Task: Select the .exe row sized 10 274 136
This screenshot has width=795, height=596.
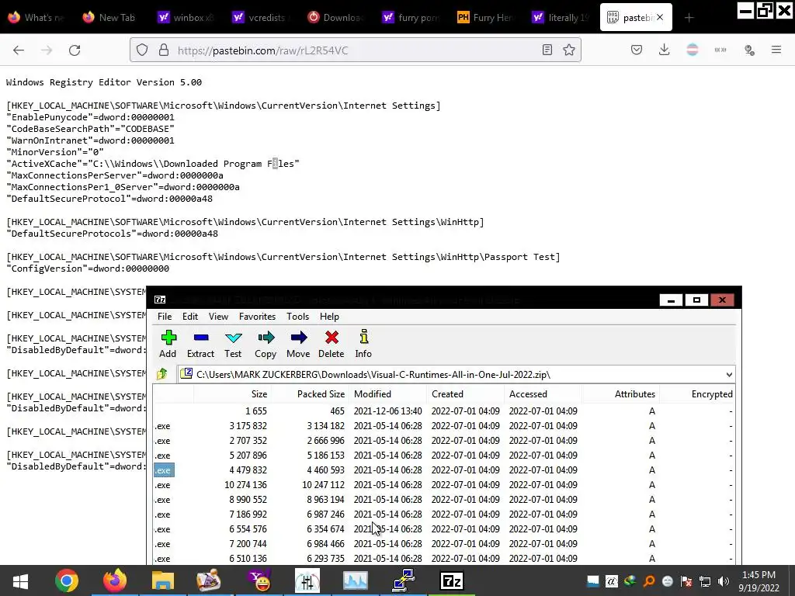Action: (x=443, y=484)
